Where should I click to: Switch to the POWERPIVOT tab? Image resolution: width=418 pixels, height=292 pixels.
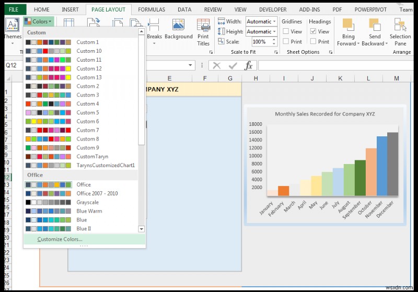tap(370, 9)
